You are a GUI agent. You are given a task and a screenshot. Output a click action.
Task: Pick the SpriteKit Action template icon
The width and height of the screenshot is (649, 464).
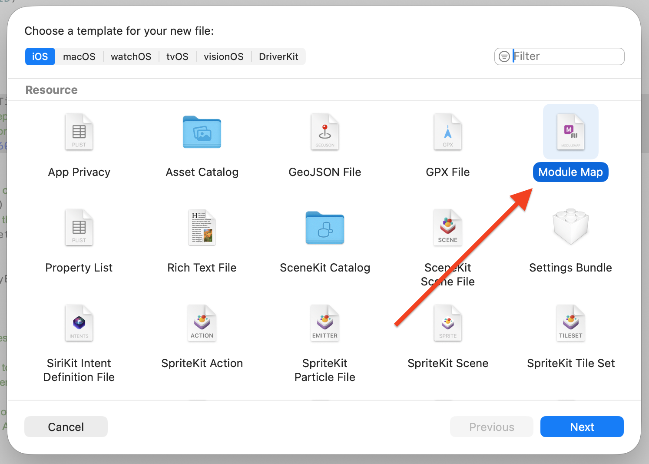click(x=202, y=323)
